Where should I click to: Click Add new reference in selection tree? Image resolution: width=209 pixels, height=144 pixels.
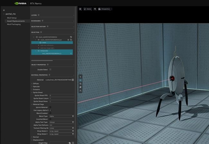coord(47,45)
